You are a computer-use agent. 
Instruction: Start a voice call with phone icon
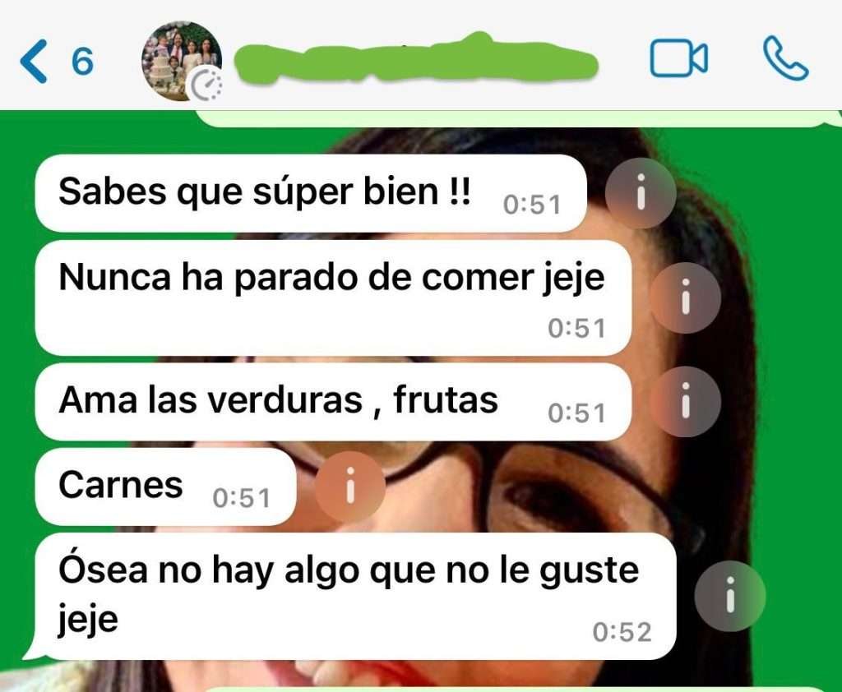785,58
